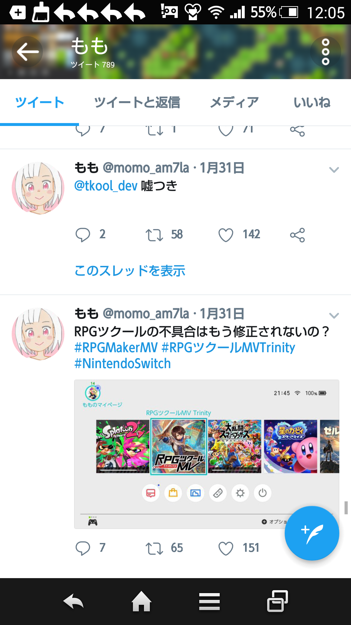
Task: Open the このスレッドを表示 link
Action: 130,271
